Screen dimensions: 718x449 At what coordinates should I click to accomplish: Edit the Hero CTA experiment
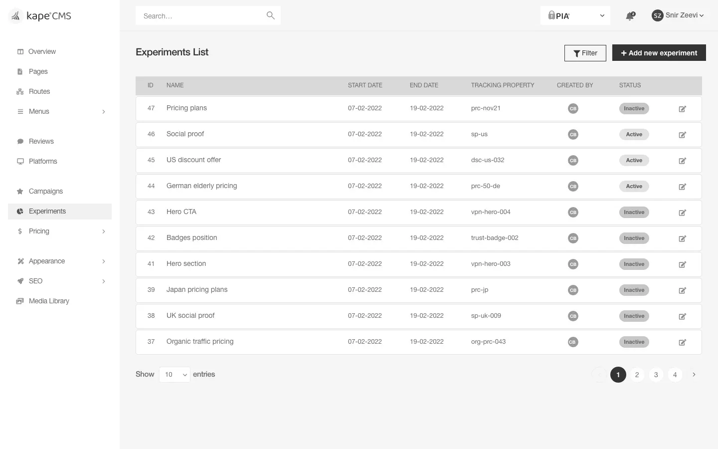[x=682, y=213]
